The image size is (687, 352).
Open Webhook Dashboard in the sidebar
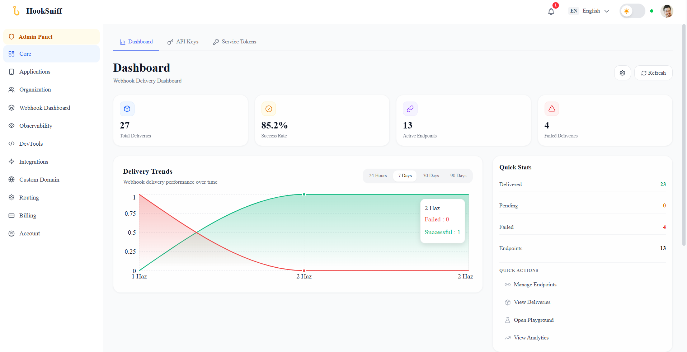click(x=51, y=108)
